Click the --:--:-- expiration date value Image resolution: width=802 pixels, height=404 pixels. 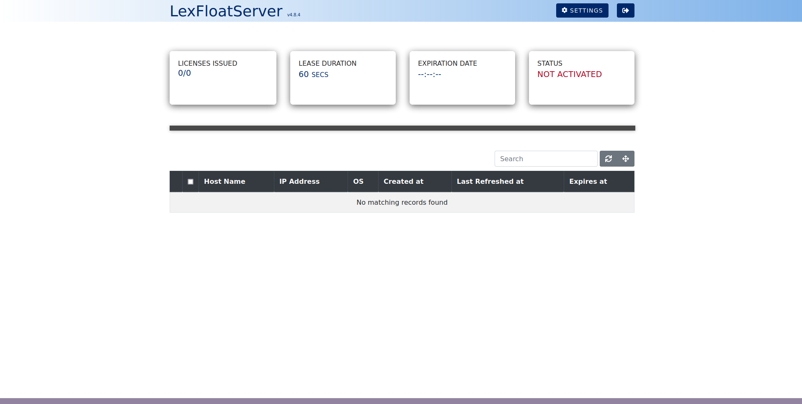click(430, 74)
